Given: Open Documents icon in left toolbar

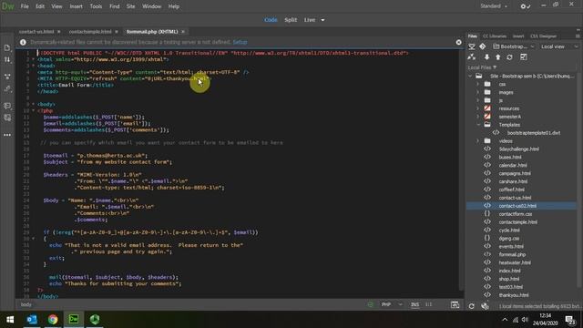Looking at the screenshot, I should click(x=7, y=47).
